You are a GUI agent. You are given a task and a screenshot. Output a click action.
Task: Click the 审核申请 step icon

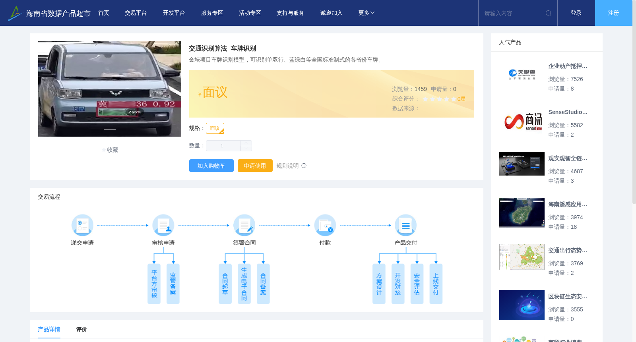click(163, 225)
